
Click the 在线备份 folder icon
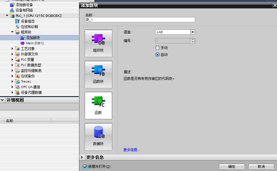coord(17,76)
